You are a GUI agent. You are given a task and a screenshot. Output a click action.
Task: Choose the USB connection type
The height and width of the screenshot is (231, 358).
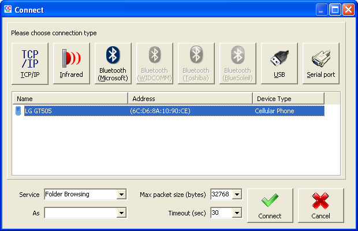[279, 63]
